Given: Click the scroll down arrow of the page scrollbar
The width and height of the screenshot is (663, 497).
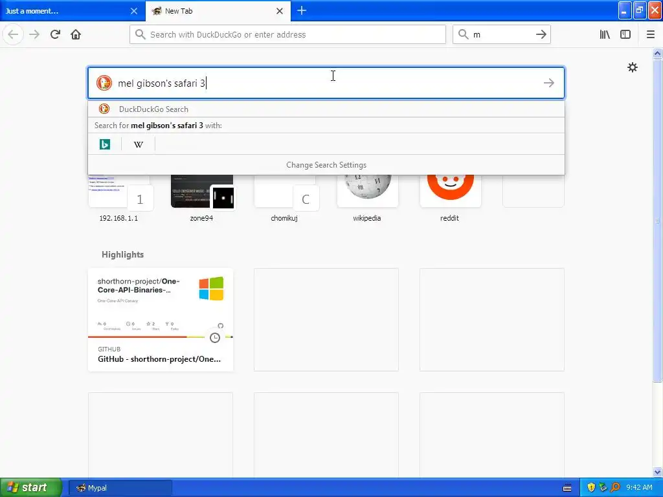Looking at the screenshot, I should [x=658, y=472].
